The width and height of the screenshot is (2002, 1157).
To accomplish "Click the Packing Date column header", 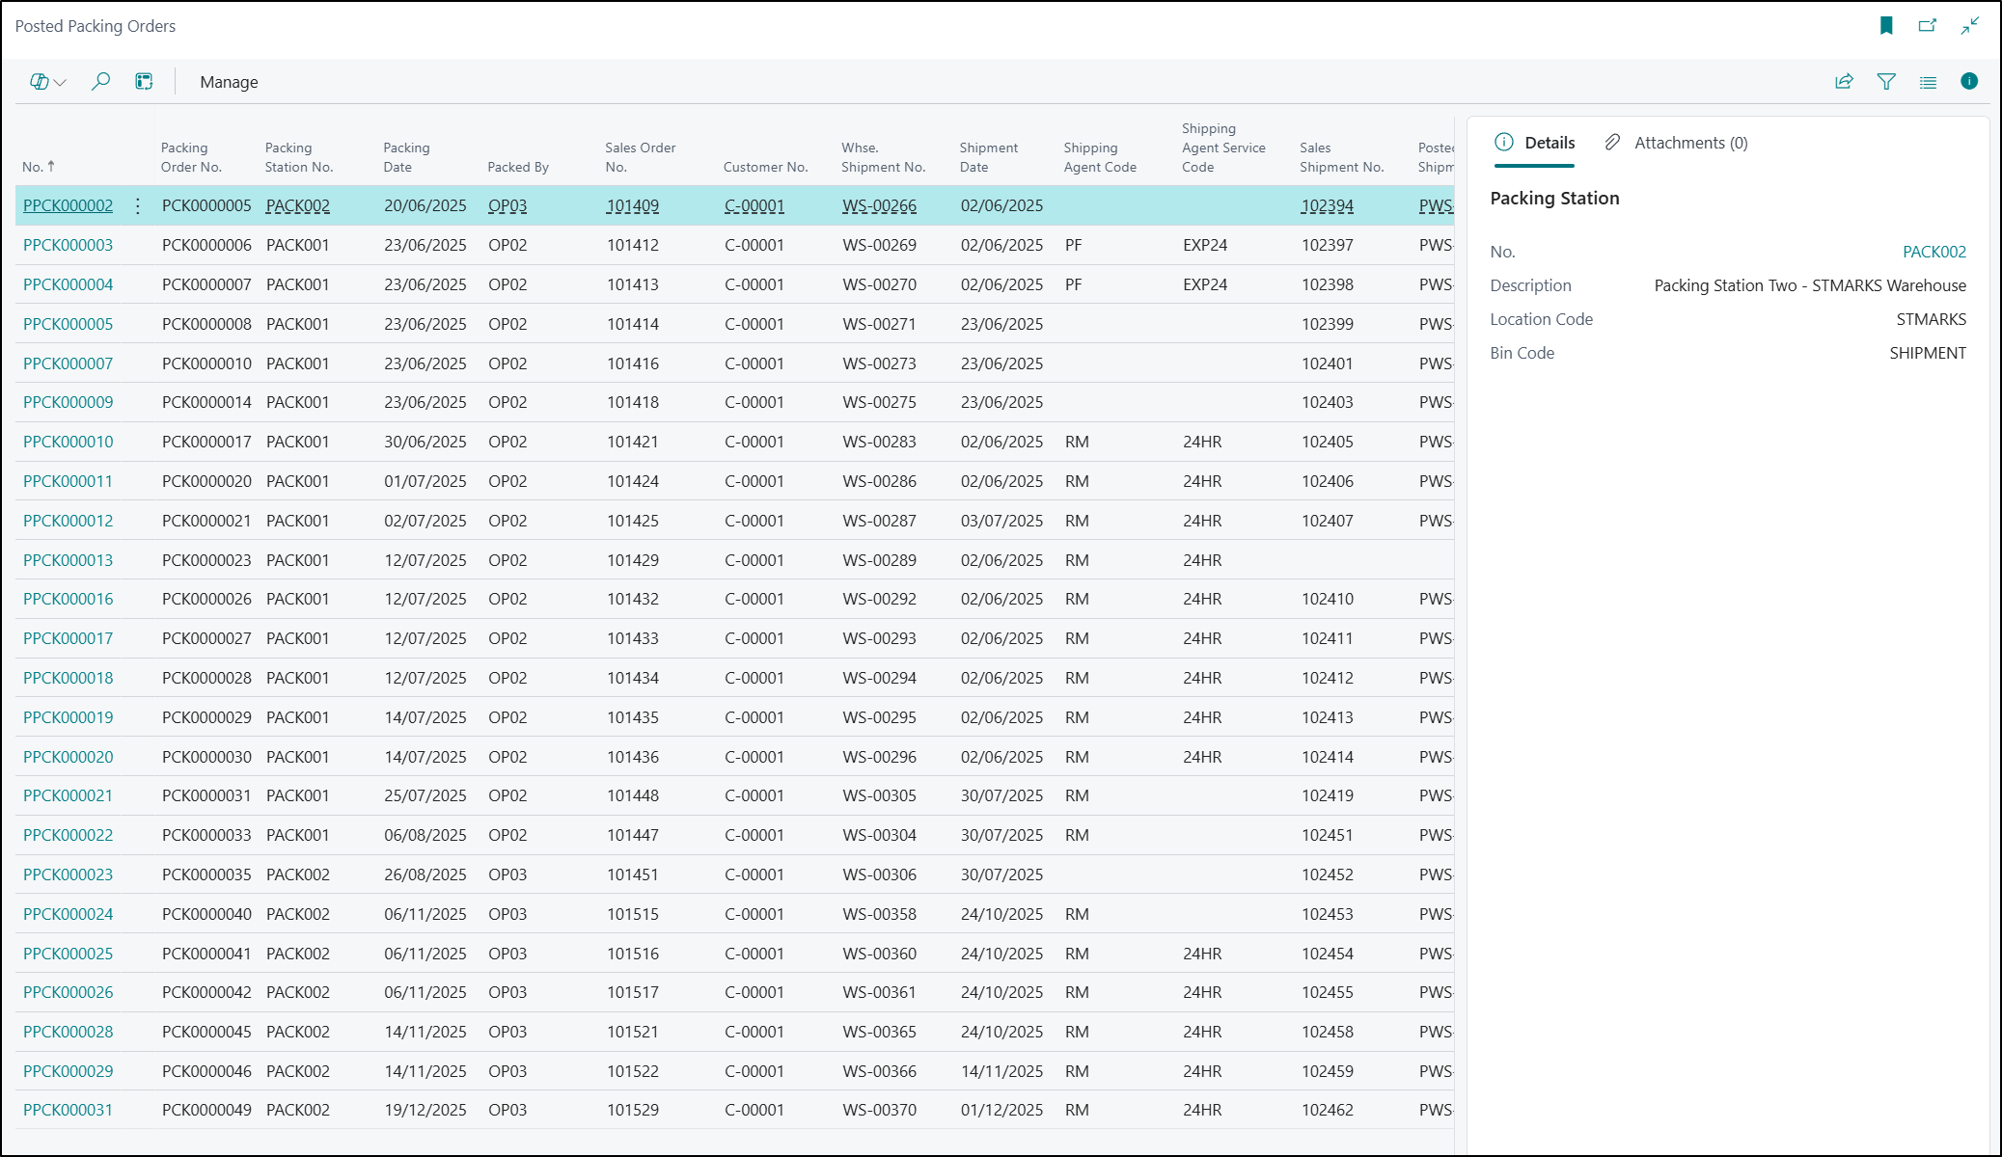I will coord(406,157).
